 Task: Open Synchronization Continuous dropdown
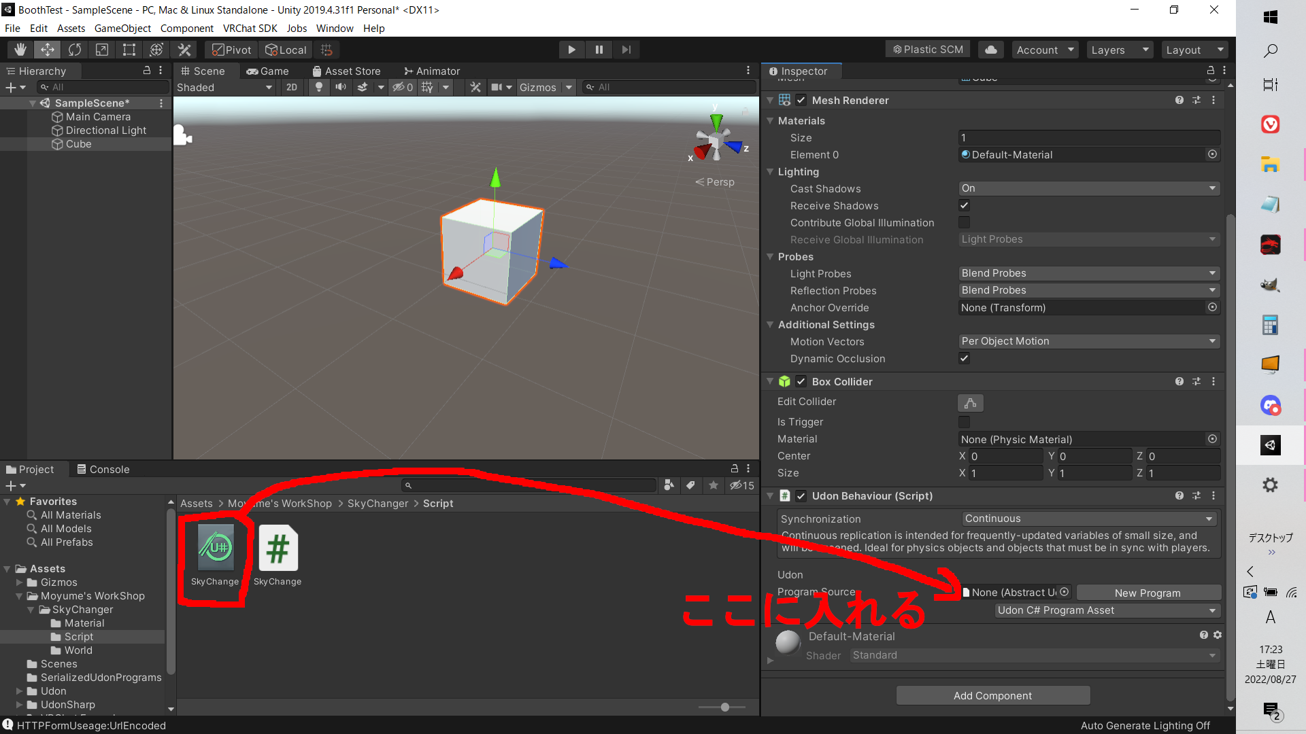pos(1090,519)
